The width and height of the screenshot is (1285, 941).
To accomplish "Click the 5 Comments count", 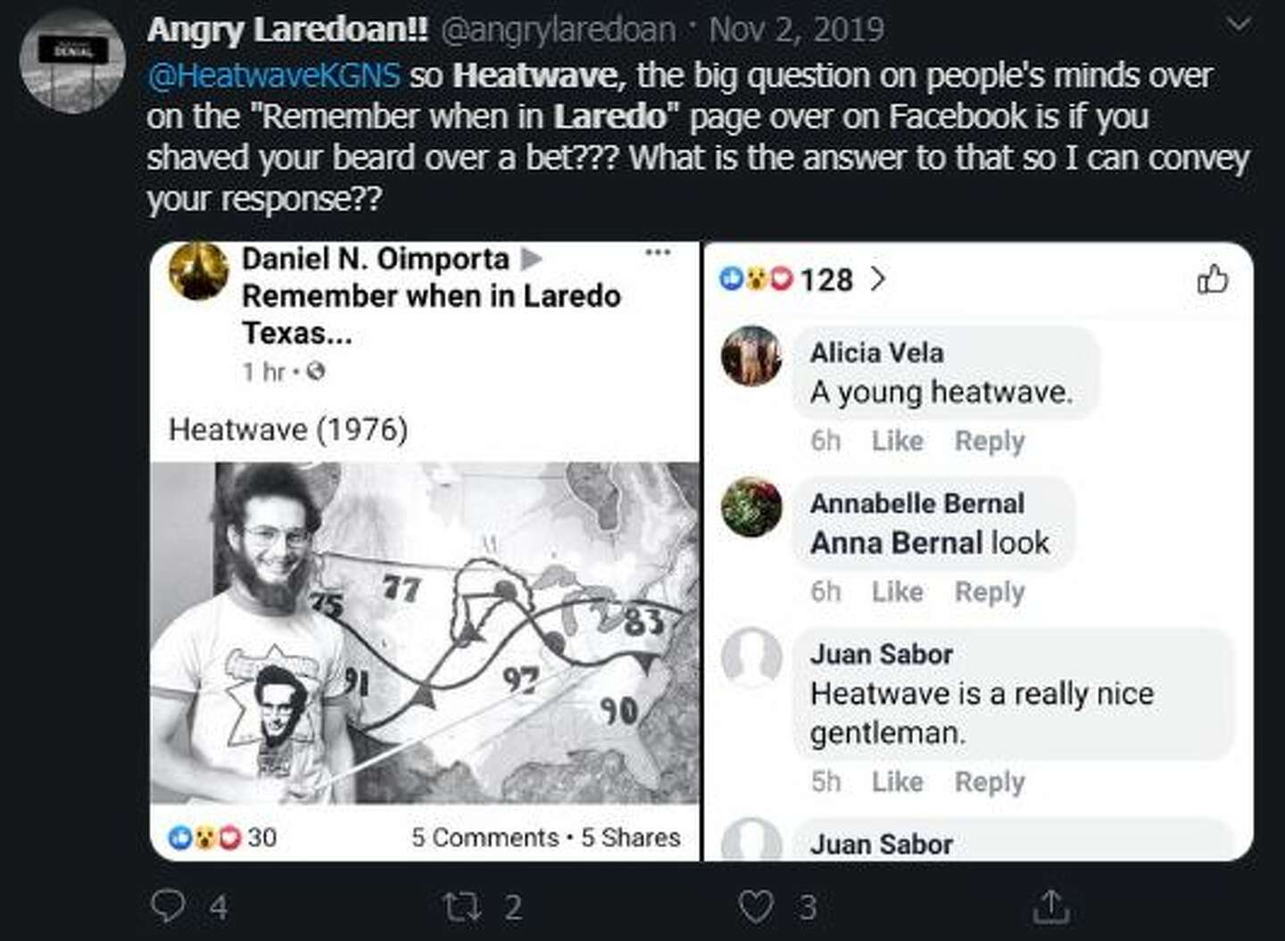I will [485, 838].
